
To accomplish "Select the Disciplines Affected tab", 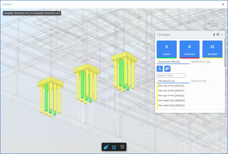I will point(169,62).
